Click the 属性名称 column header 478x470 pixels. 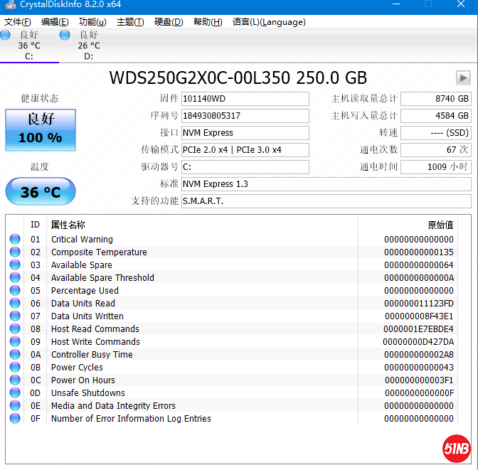pos(68,225)
